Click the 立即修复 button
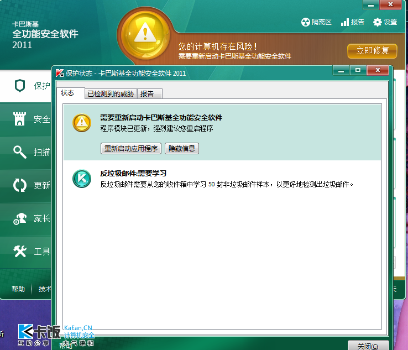Viewport: 408px width, 350px height. (x=373, y=51)
